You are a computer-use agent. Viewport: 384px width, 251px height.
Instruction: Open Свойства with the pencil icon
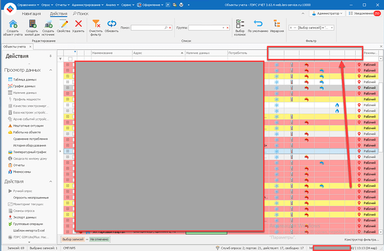[x=63, y=23]
